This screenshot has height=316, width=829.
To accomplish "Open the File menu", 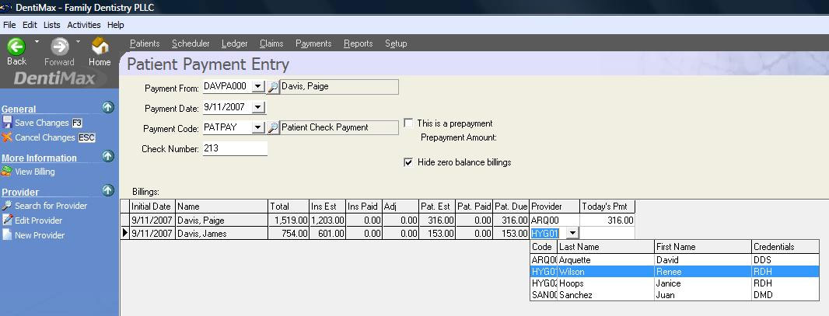I will click(x=9, y=25).
